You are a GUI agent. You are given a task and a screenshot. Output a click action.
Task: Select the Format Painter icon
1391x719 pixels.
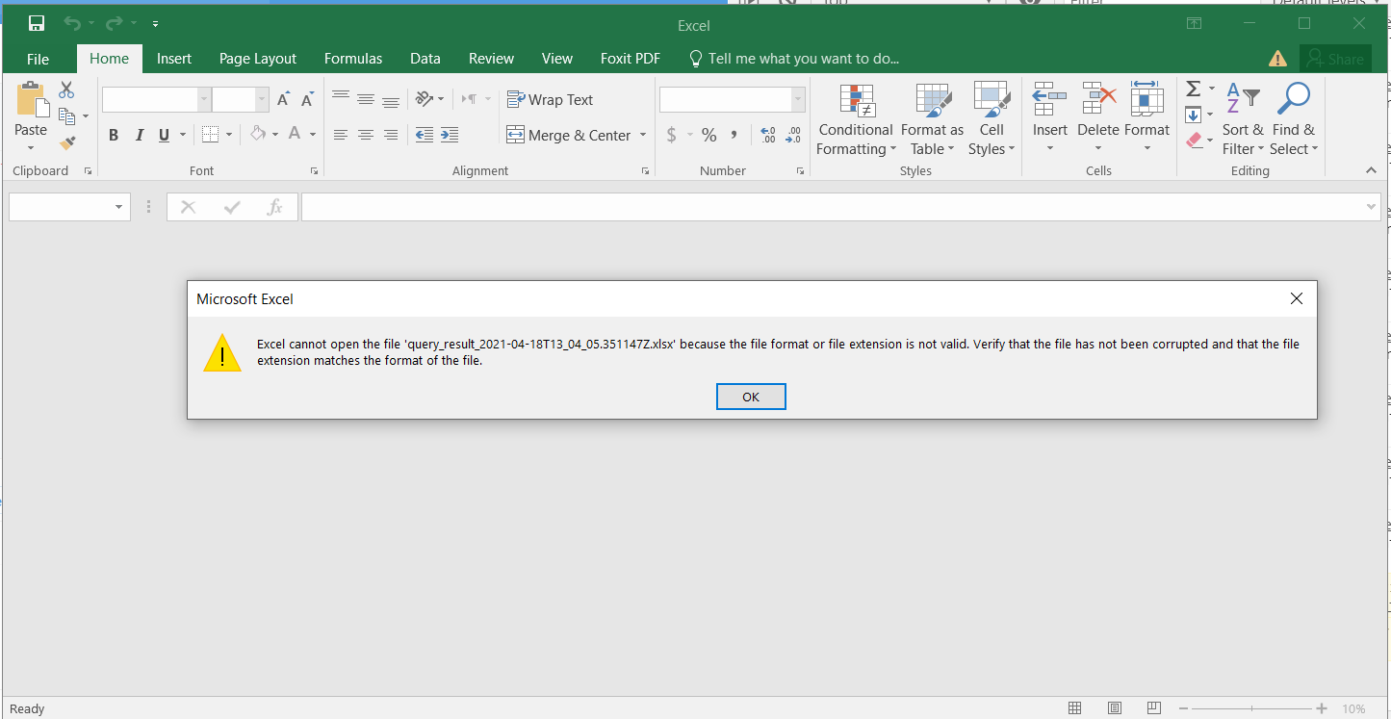pos(67,142)
